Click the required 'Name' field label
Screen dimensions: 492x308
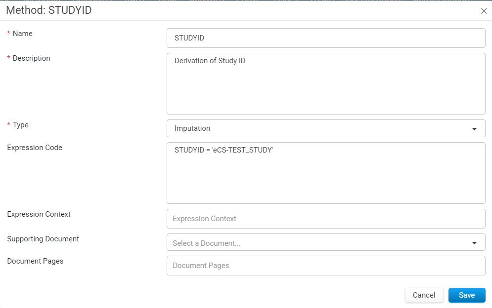[23, 34]
